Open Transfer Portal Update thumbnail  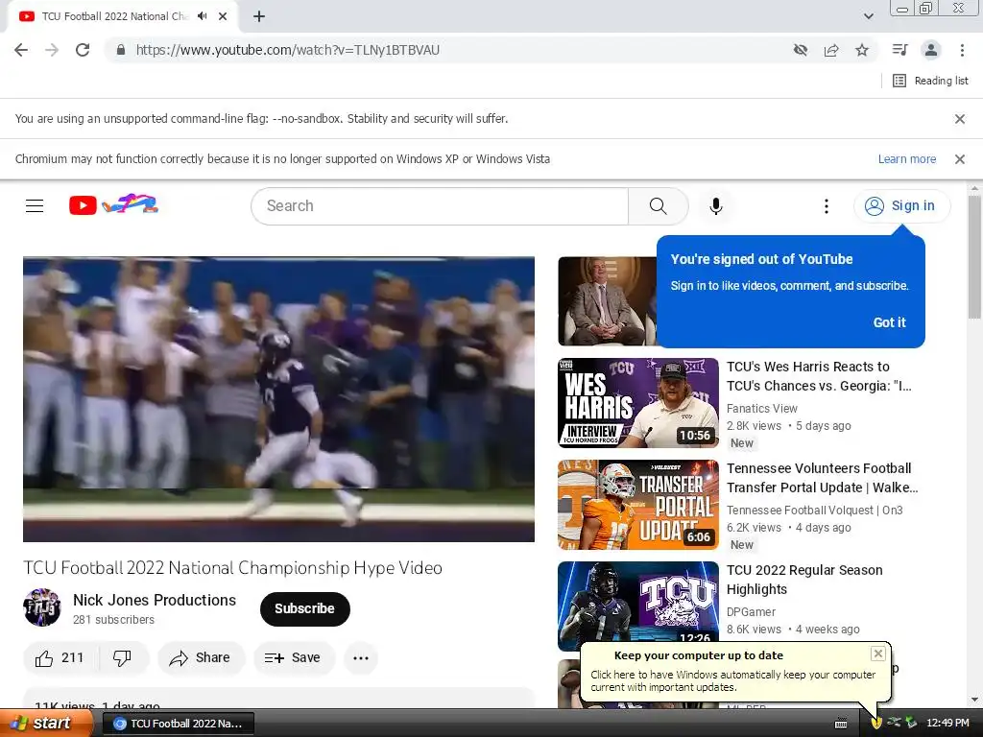(638, 505)
